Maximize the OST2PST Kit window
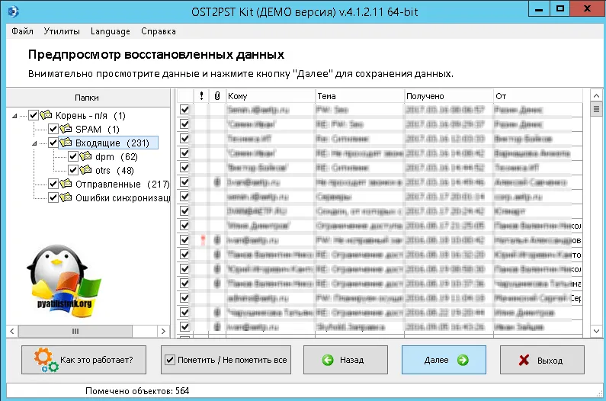 tap(560, 8)
